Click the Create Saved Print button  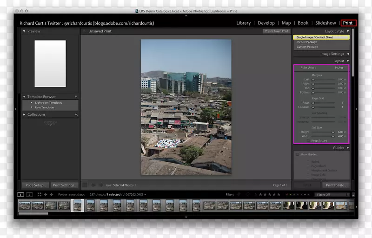[276, 31]
